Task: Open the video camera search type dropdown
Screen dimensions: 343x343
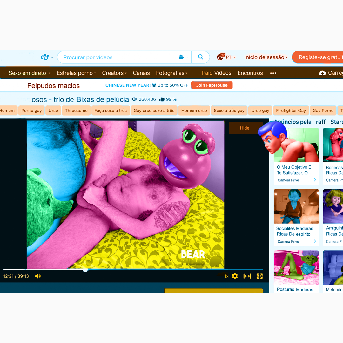Action: point(184,57)
